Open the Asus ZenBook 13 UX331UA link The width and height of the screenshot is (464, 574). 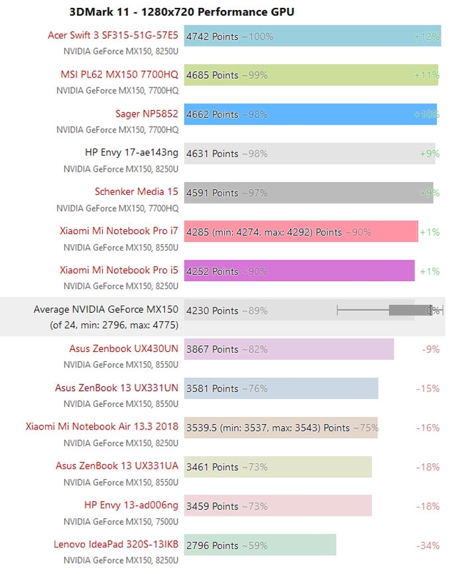[117, 466]
